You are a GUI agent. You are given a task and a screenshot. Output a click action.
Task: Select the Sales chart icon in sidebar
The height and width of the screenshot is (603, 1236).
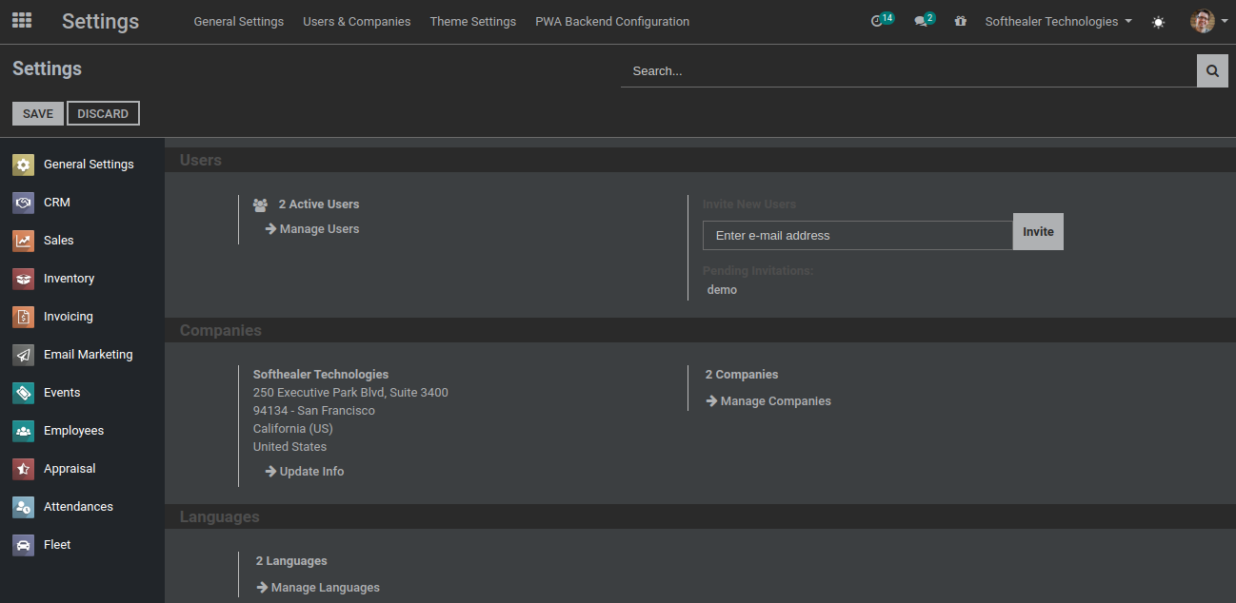[24, 241]
